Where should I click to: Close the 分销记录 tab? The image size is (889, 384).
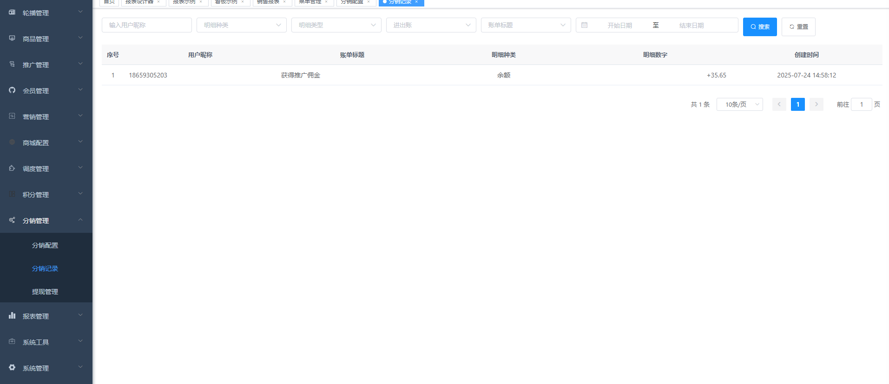416,2
